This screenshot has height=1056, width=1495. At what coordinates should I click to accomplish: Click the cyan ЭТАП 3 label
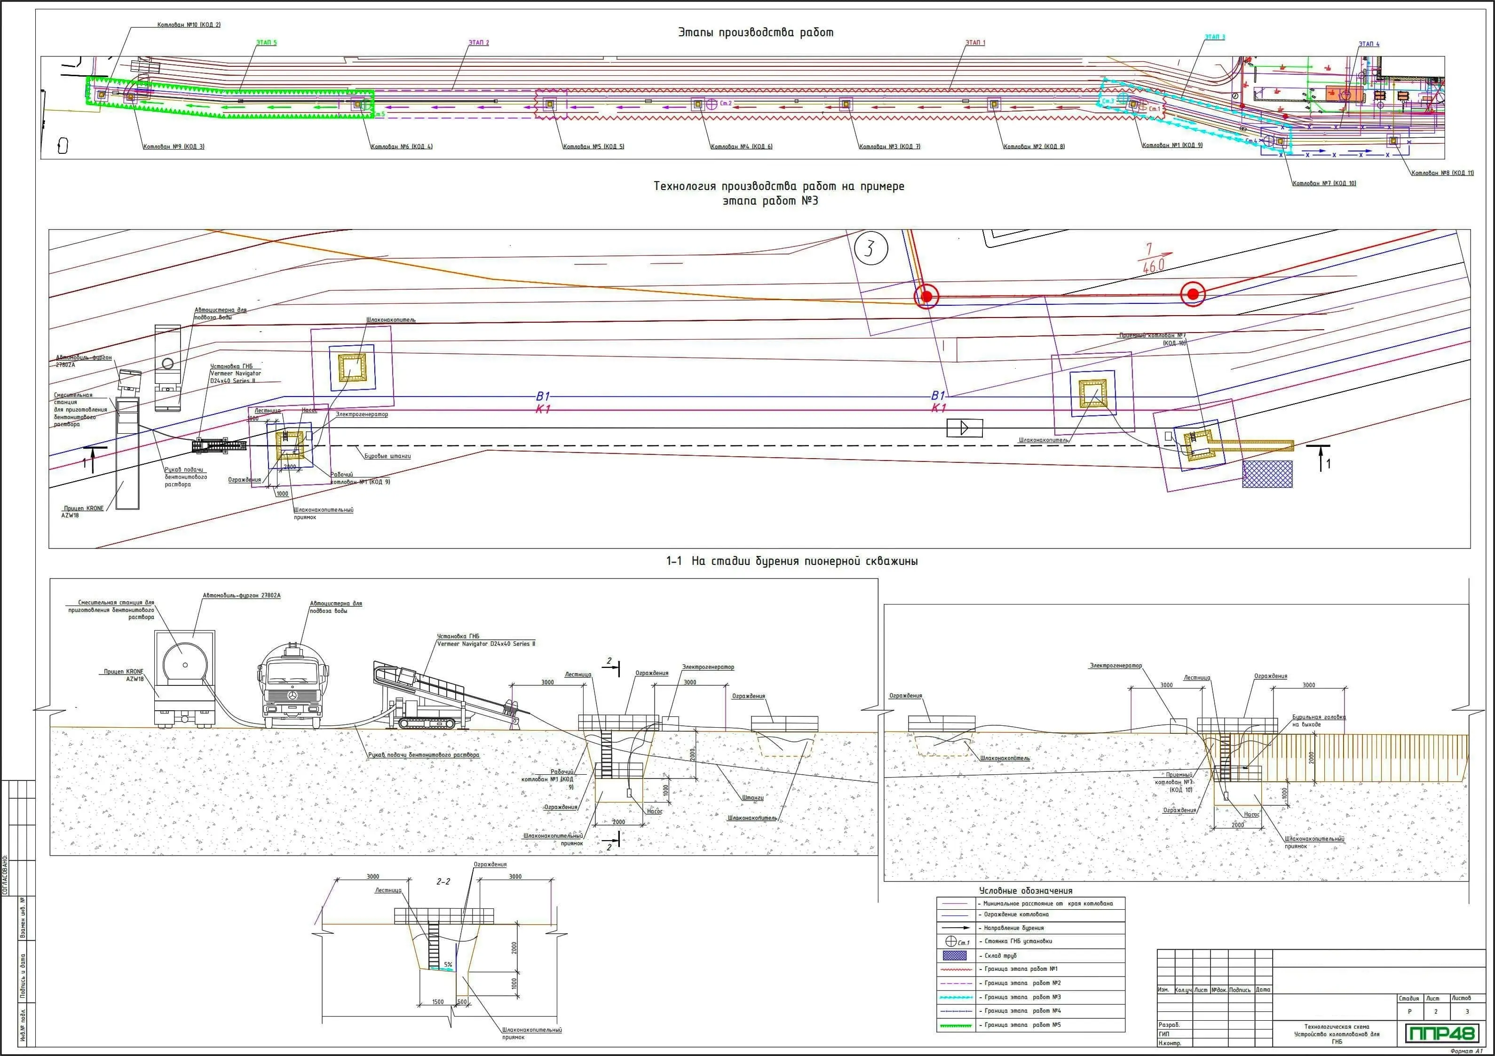(x=1214, y=37)
